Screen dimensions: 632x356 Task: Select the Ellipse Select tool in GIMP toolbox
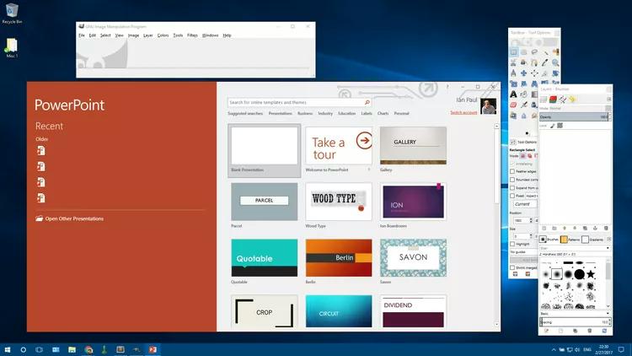pyautogui.click(x=523, y=51)
